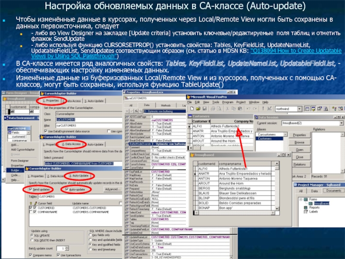This screenshot has height=259, width=345.
Task: Click the X cancel icon in Properties edit bar
Action: (x=127, y=111)
